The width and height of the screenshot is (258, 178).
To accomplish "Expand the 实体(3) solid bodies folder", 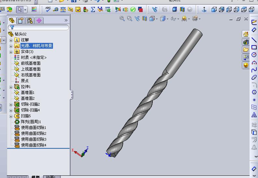I will pyautogui.click(x=11, y=52).
